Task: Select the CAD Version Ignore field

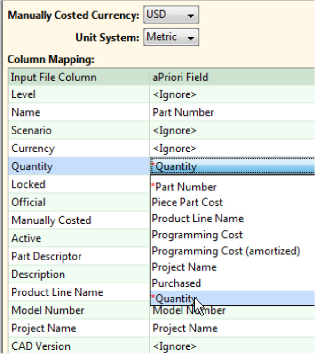Action: [x=174, y=346]
